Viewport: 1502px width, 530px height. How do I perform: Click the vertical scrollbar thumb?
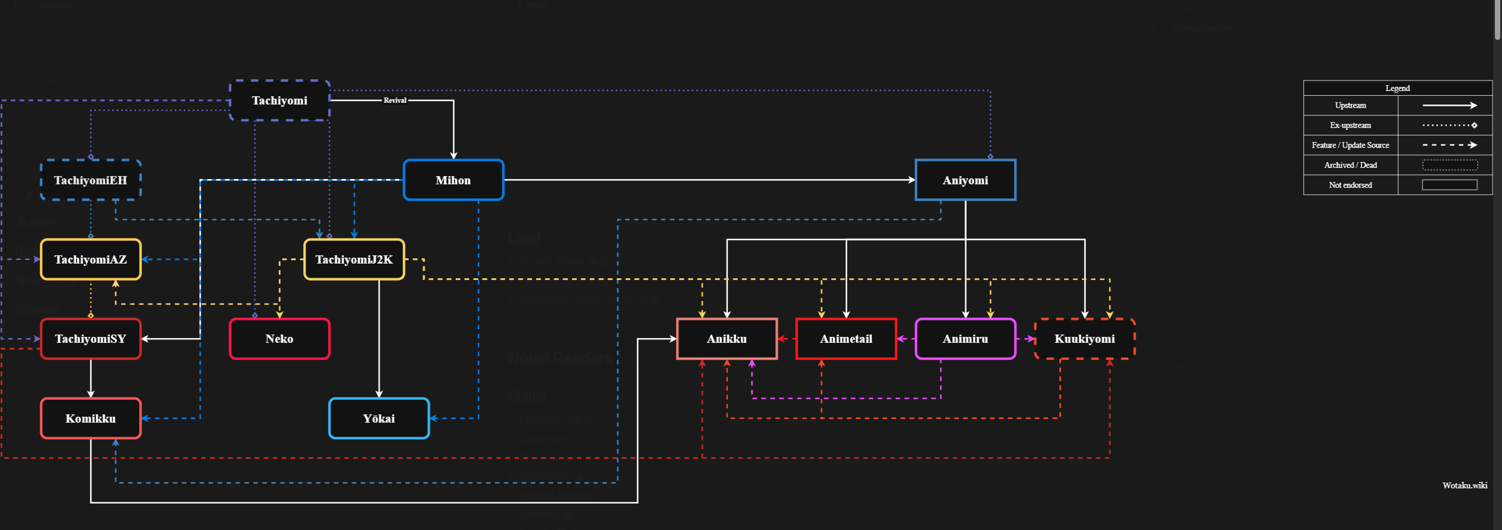click(x=1497, y=20)
